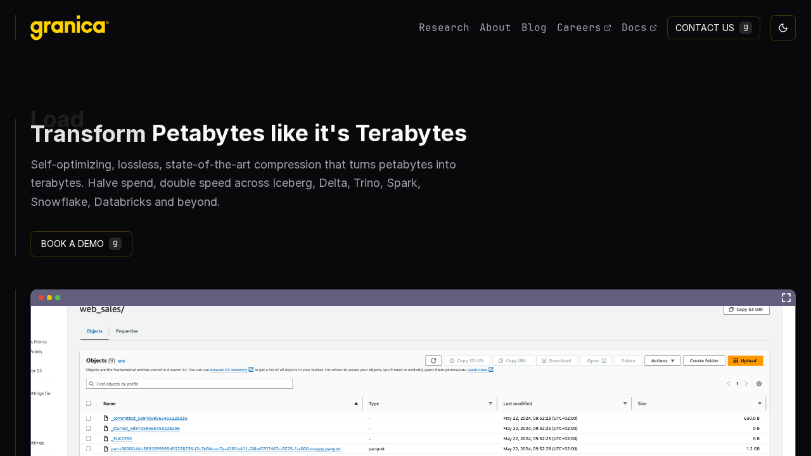The image size is (811, 456).
Task: Click the Find objects by prefix field
Action: click(189, 384)
